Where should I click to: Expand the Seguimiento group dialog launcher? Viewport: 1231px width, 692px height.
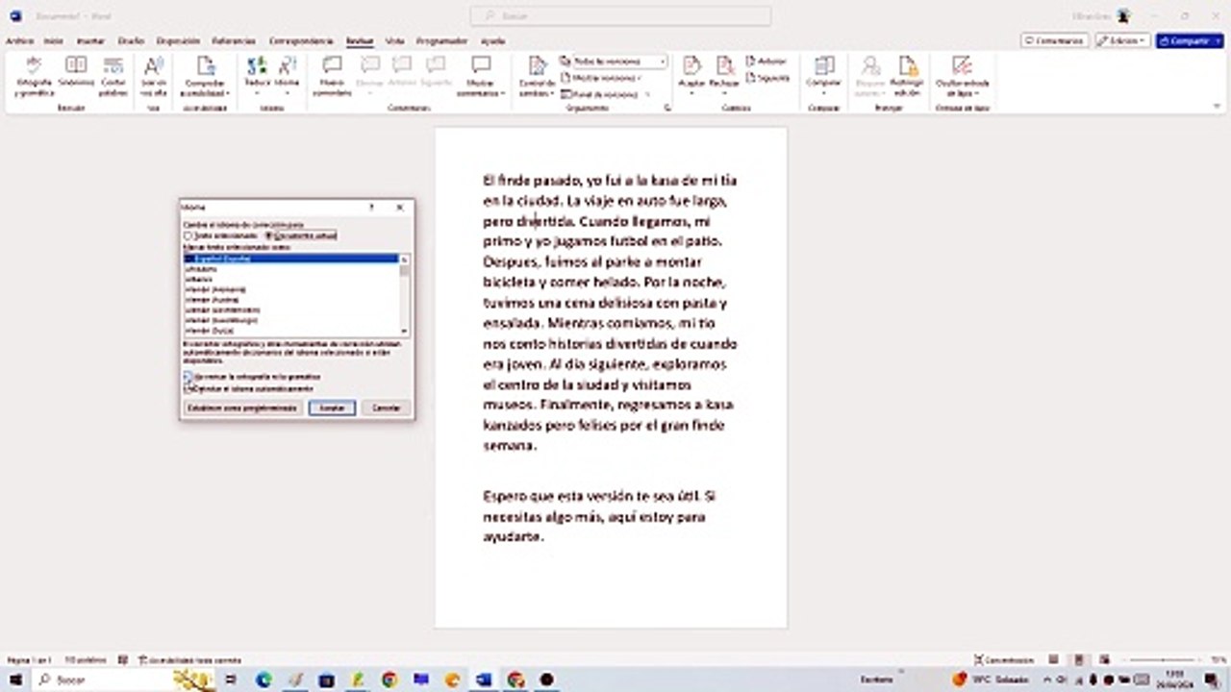click(x=667, y=109)
